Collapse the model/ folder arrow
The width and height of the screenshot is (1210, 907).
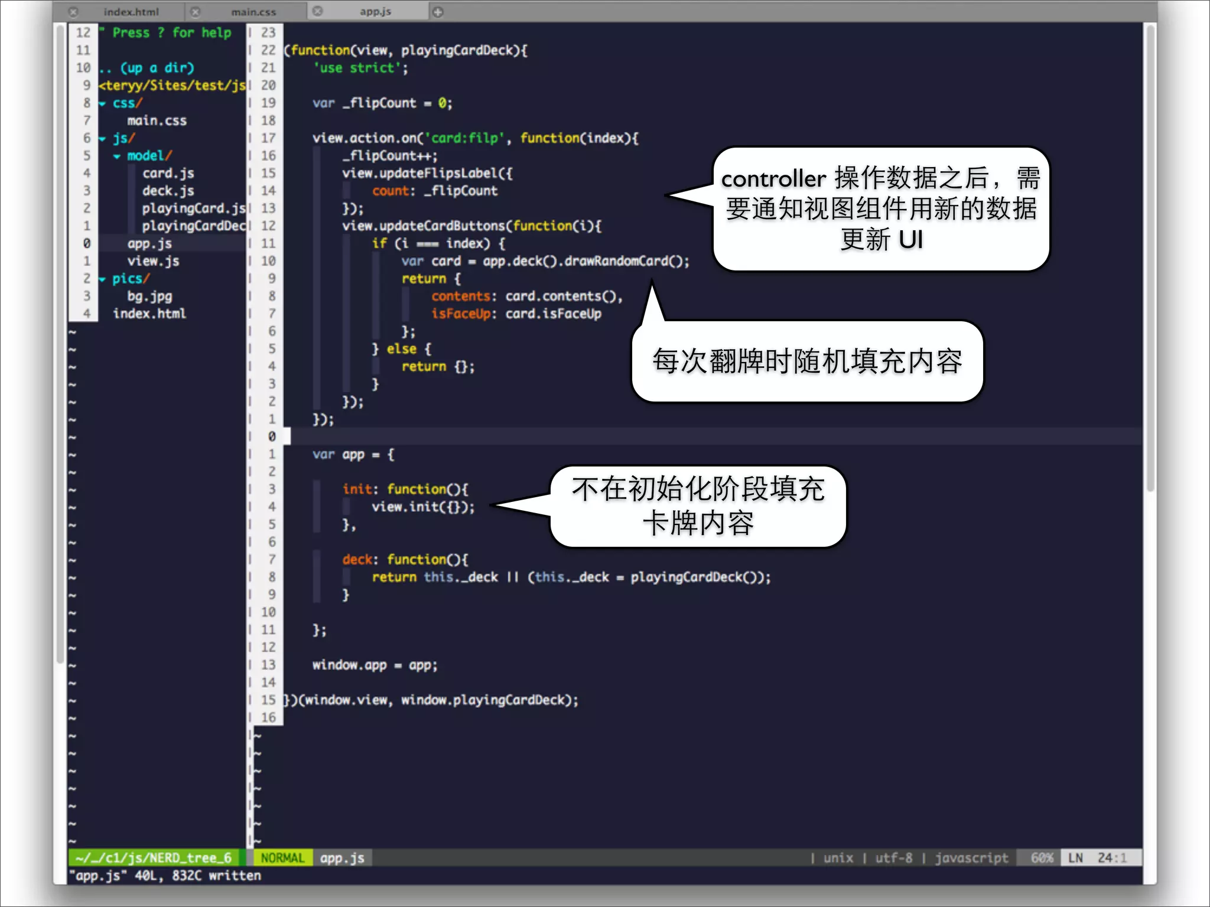pyautogui.click(x=117, y=156)
